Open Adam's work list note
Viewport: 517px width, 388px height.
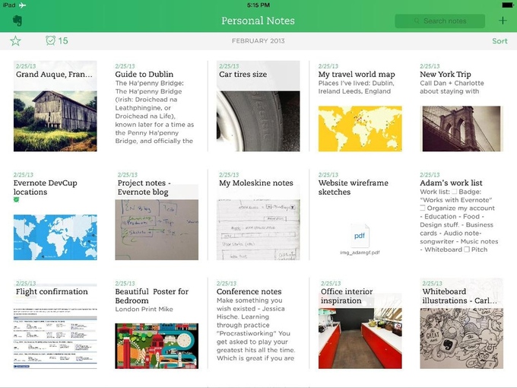(461, 217)
